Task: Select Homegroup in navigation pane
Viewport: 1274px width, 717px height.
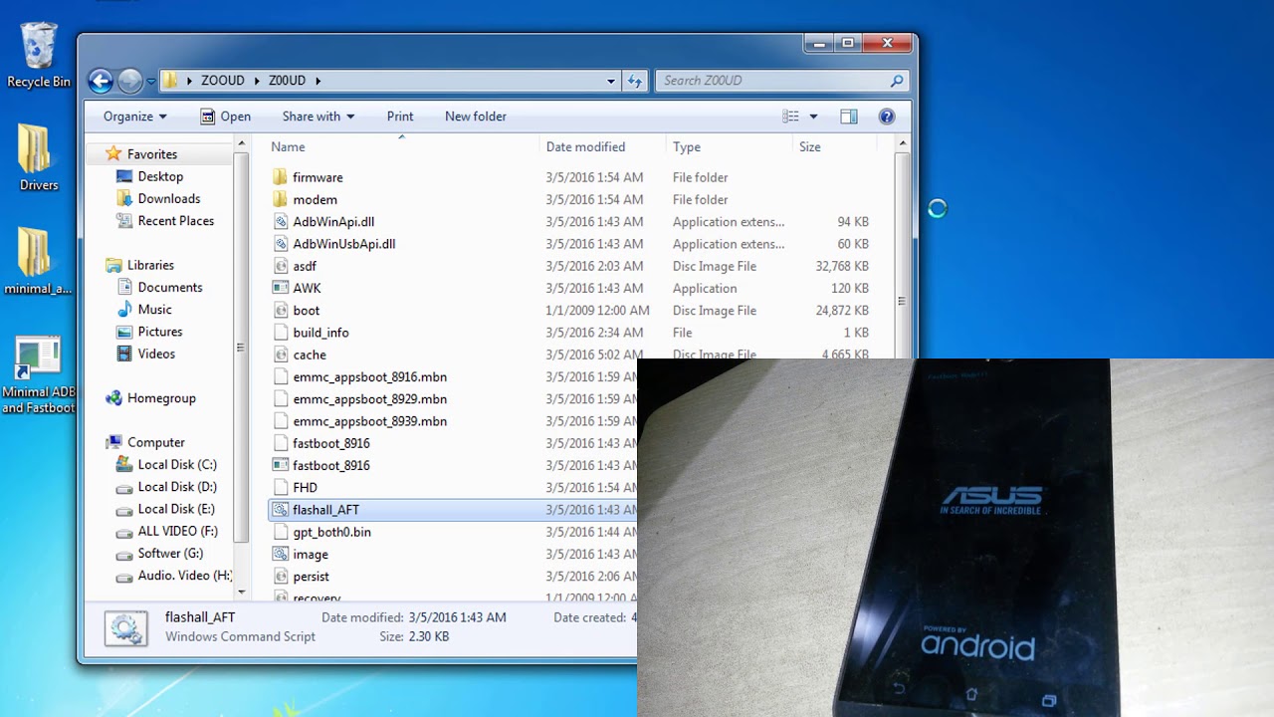Action: (150, 398)
